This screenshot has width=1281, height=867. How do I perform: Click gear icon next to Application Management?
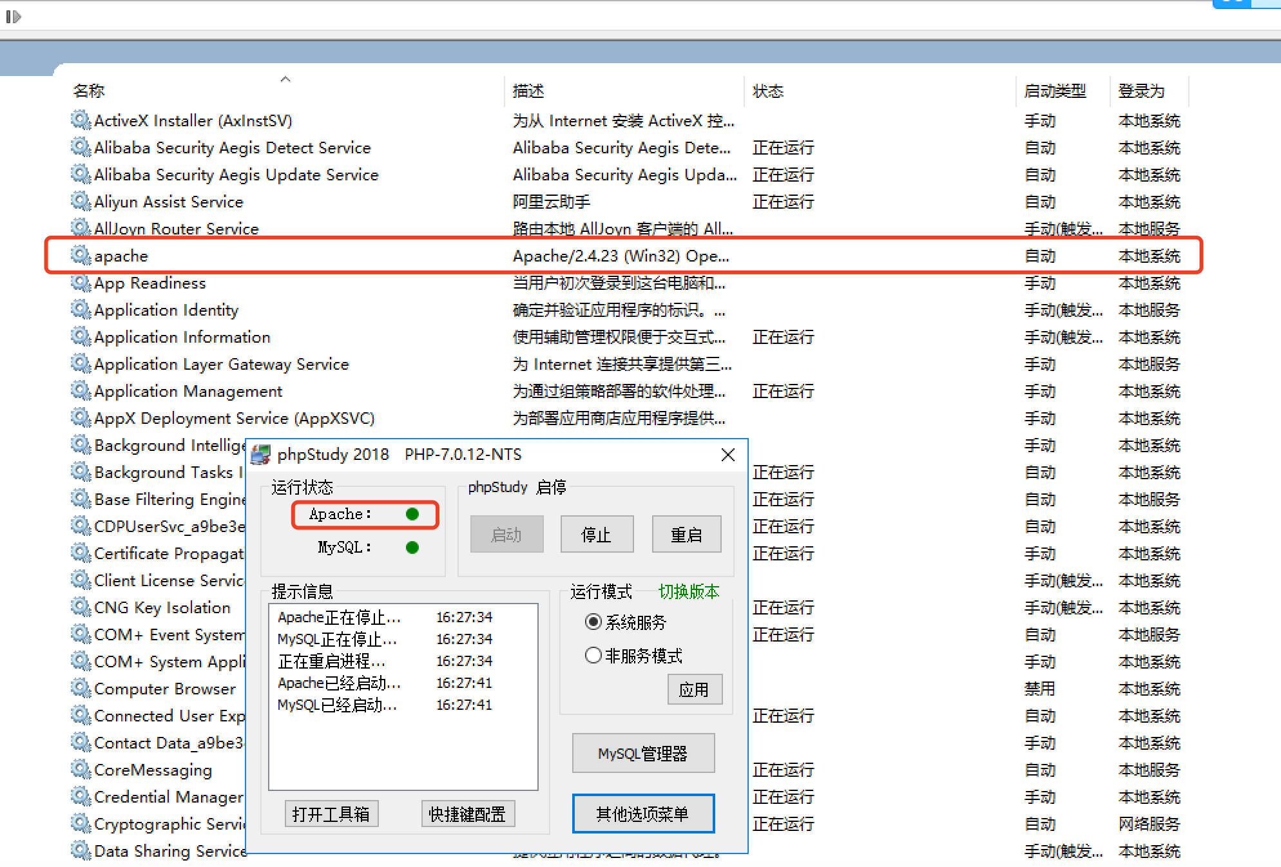click(x=81, y=390)
